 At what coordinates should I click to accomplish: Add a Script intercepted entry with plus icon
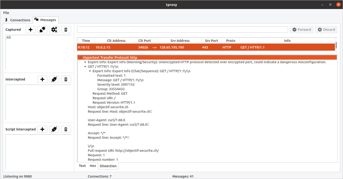pos(42,129)
